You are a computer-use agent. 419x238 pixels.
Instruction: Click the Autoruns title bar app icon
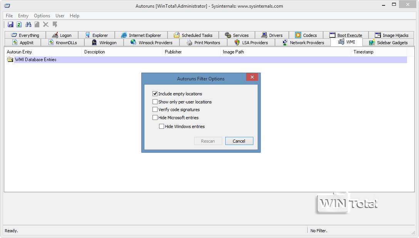7,6
